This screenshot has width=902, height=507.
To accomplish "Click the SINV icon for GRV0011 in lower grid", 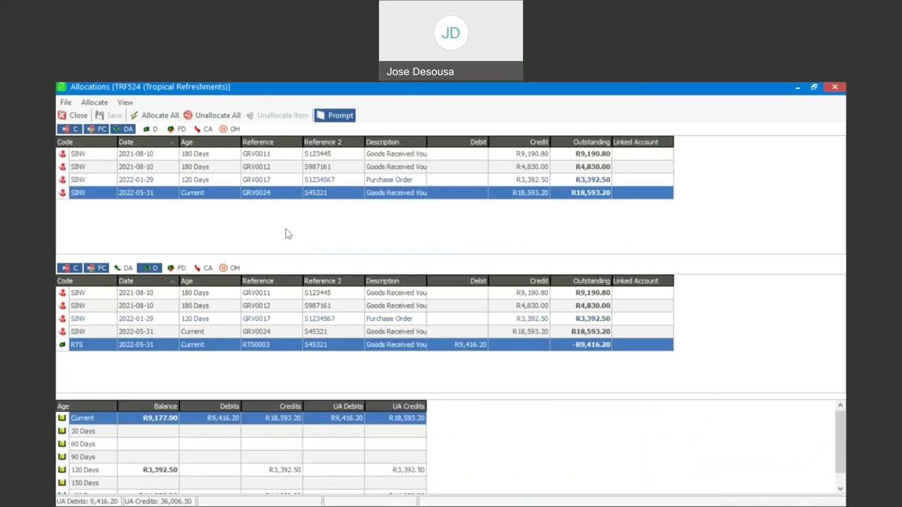I will point(63,292).
